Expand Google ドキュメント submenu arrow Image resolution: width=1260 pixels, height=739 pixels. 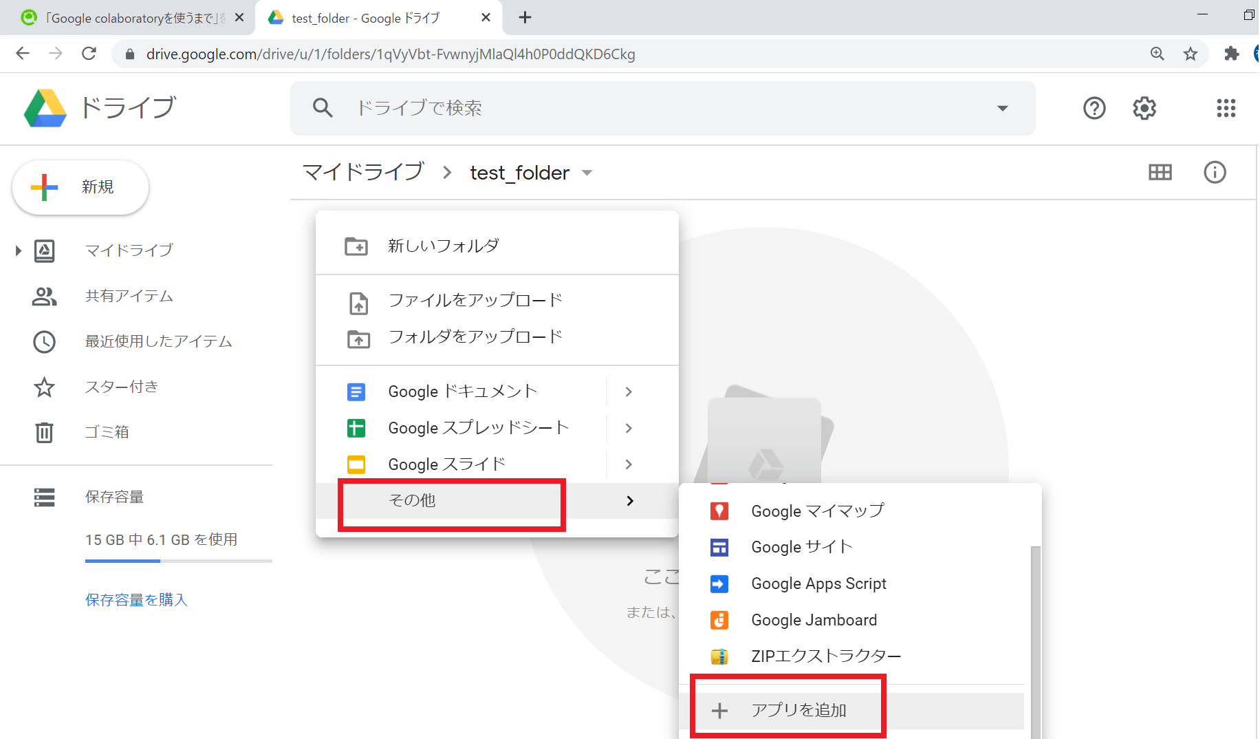click(x=629, y=392)
